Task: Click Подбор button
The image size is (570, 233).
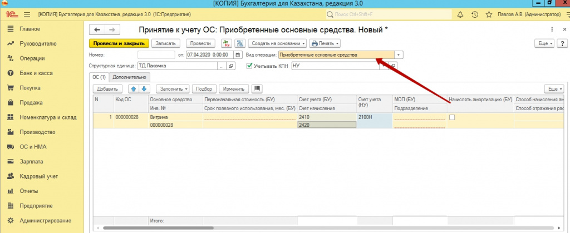Action: point(204,88)
